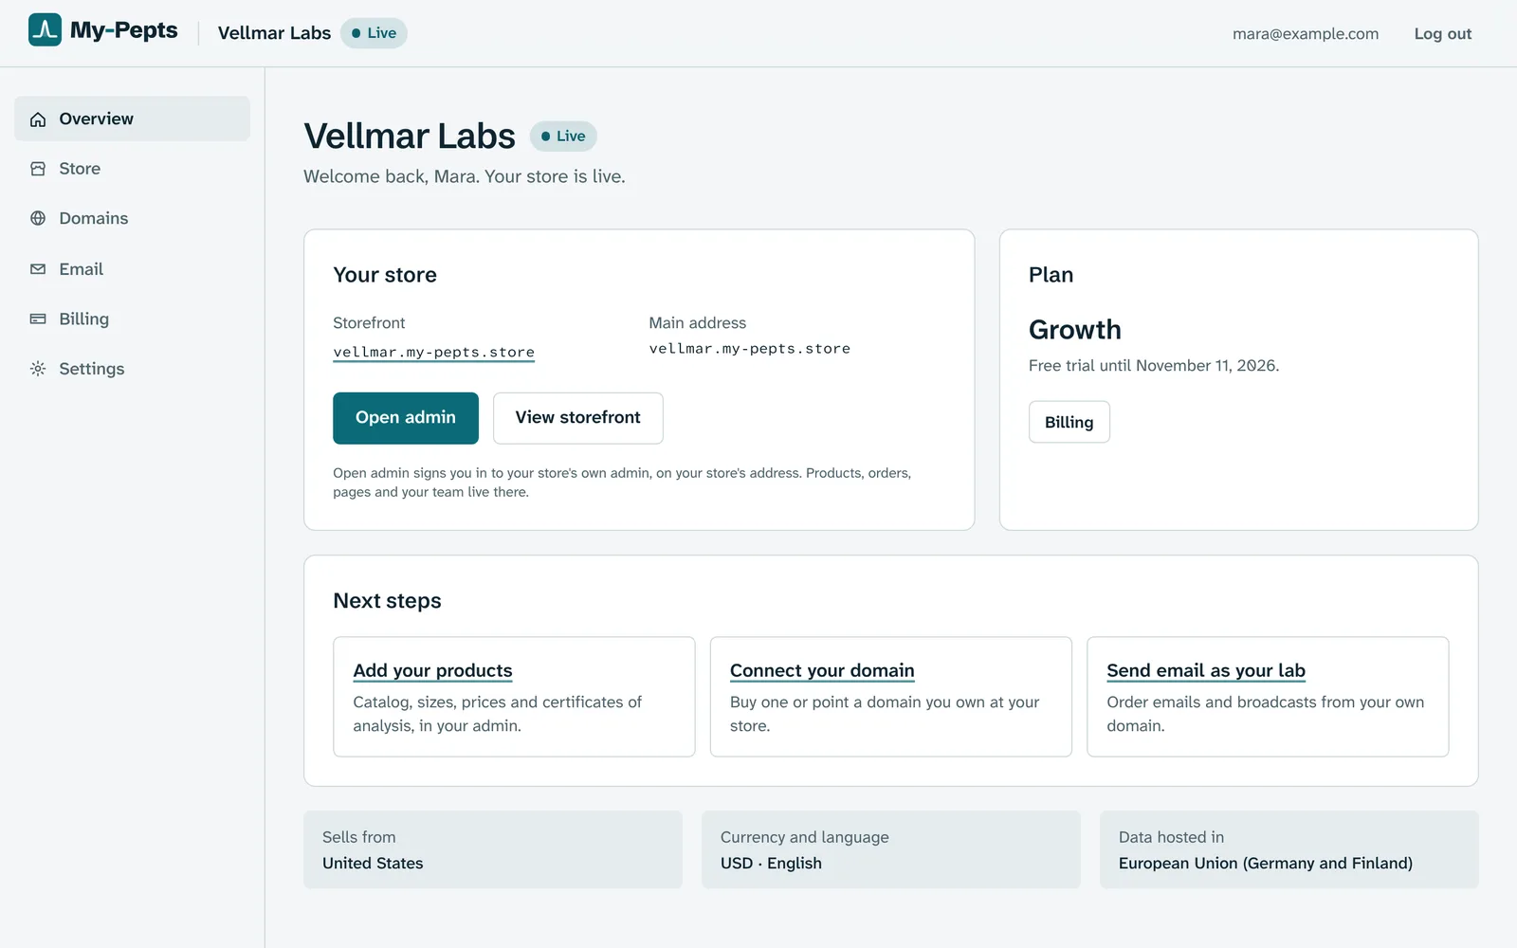The height and width of the screenshot is (948, 1517).
Task: Open the Send email as your lab link
Action: (1206, 670)
